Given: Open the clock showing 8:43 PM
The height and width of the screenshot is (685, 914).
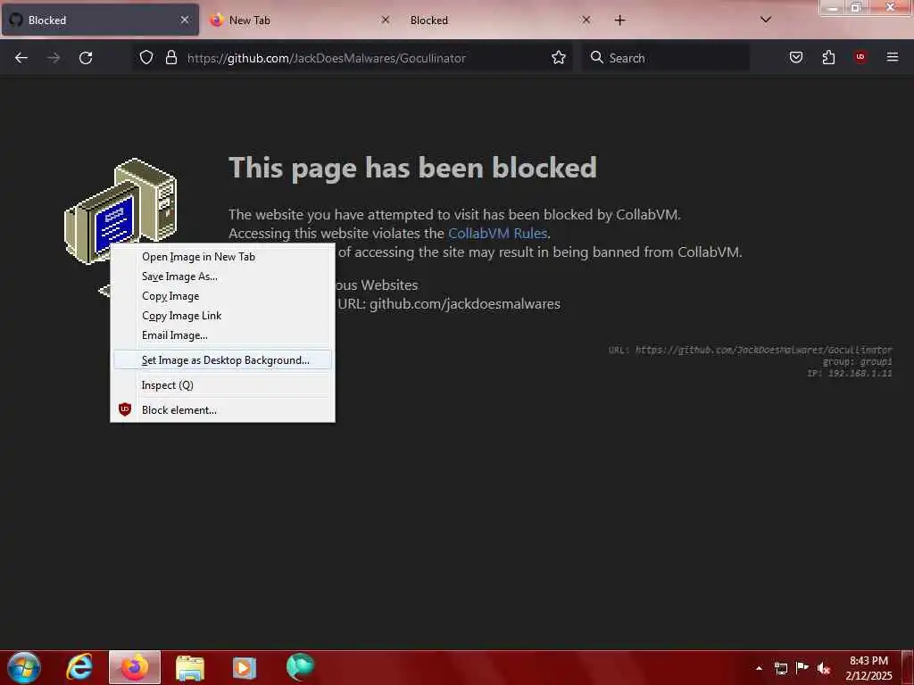Looking at the screenshot, I should [x=868, y=668].
